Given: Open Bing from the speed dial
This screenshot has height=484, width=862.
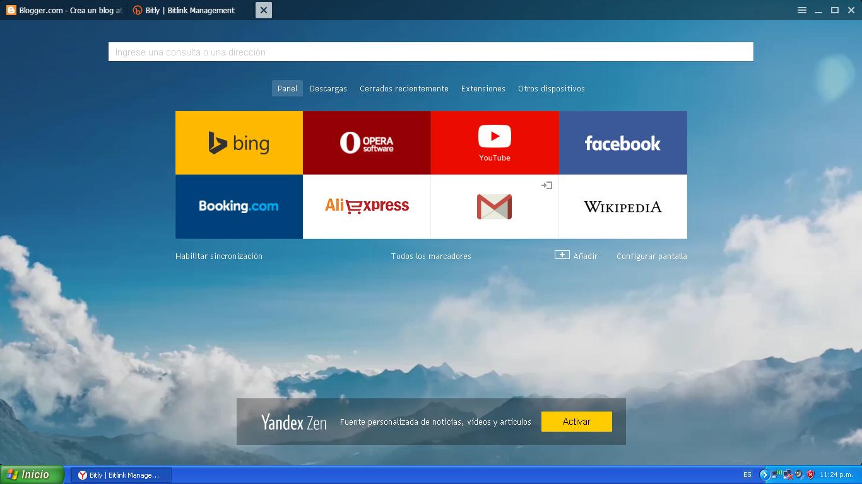Looking at the screenshot, I should [239, 142].
